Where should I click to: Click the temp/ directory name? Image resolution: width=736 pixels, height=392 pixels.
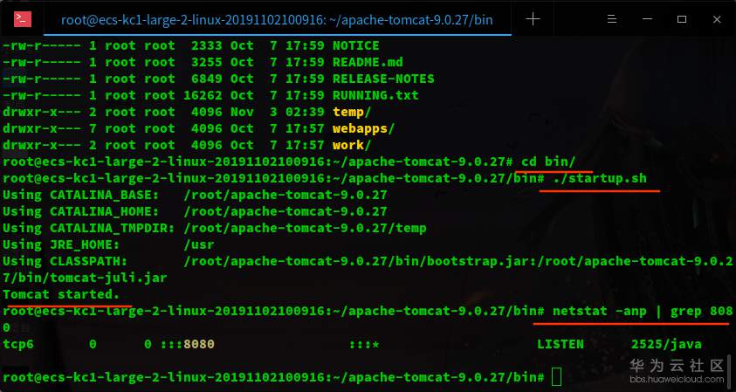click(x=352, y=112)
